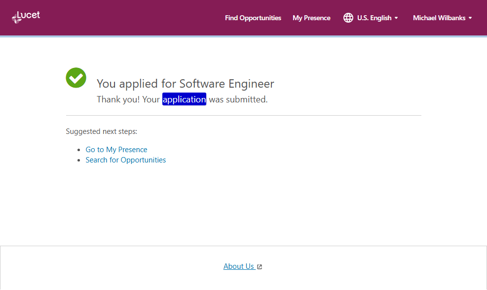The height and width of the screenshot is (290, 487).
Task: Click the Lucet wordmark text beside the logo
Action: click(31, 15)
